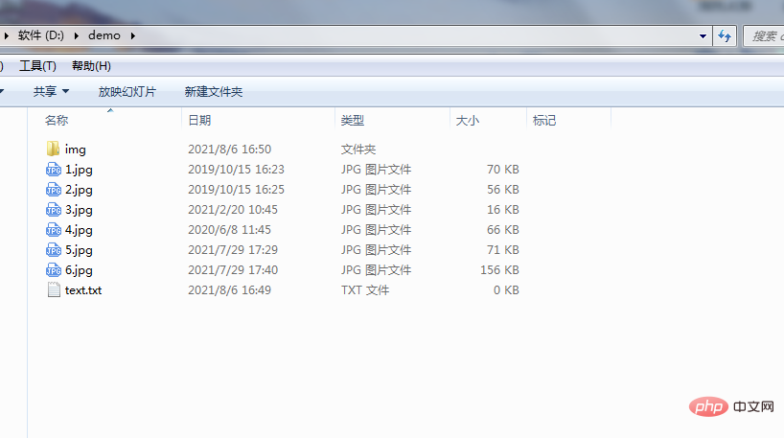Focus the search box in the corner

tap(764, 36)
